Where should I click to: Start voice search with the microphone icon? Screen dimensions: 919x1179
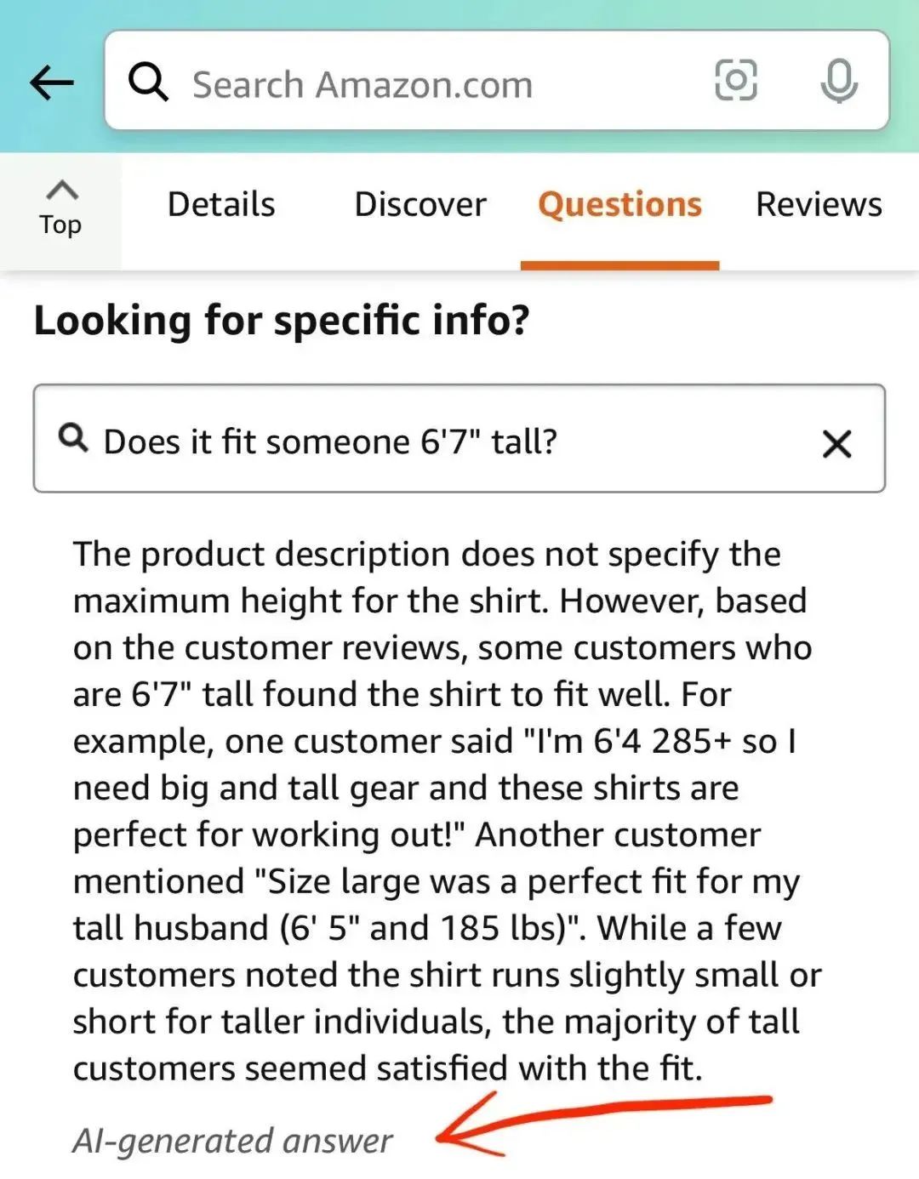(838, 82)
